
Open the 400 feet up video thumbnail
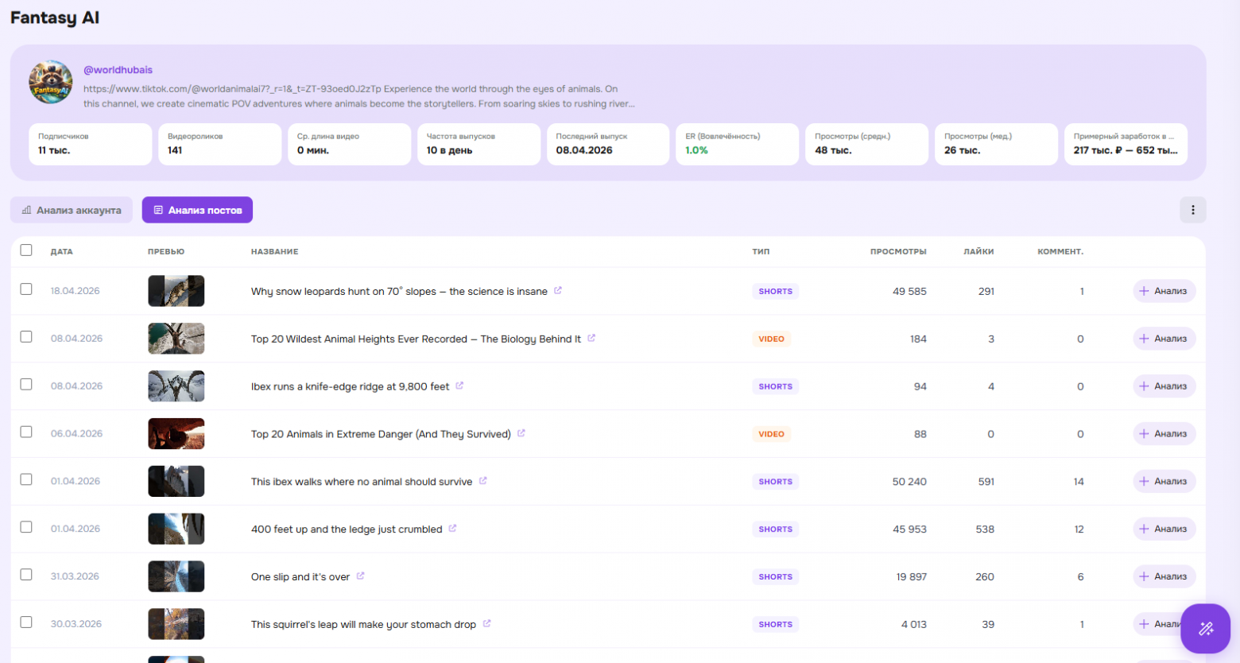(x=176, y=529)
